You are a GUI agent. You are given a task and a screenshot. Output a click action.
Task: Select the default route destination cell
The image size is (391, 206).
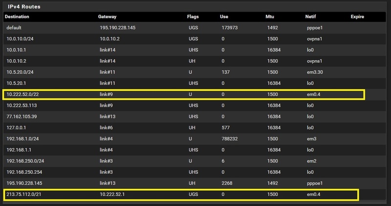tap(14, 28)
